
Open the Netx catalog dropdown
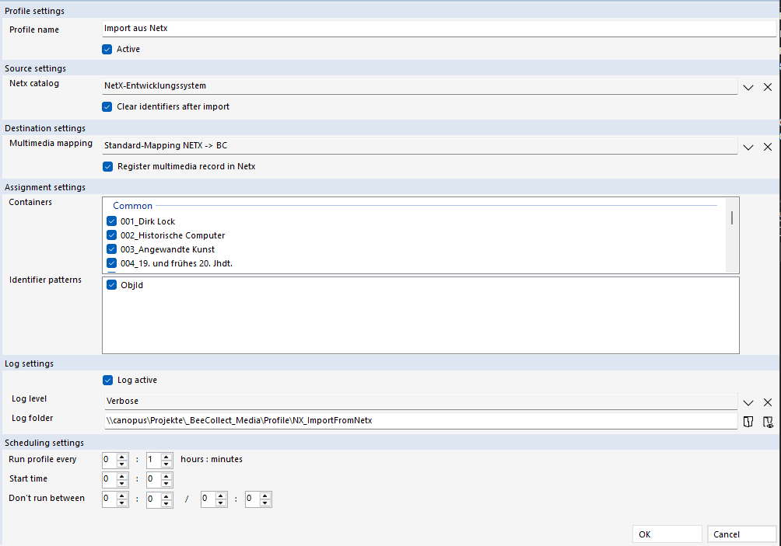click(x=748, y=87)
